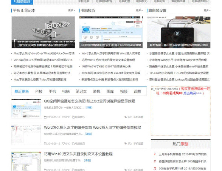
Task: Open link 购买笔记本电脑存在哪些误区
Action: (x=43, y=66)
